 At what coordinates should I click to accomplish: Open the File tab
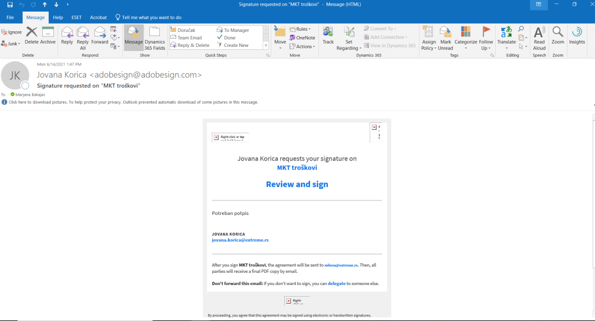10,17
